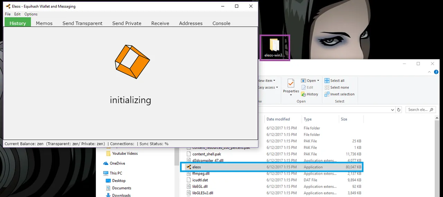The height and width of the screenshot is (197, 443).
Task: Sort by the Size column header
Action: point(344,119)
